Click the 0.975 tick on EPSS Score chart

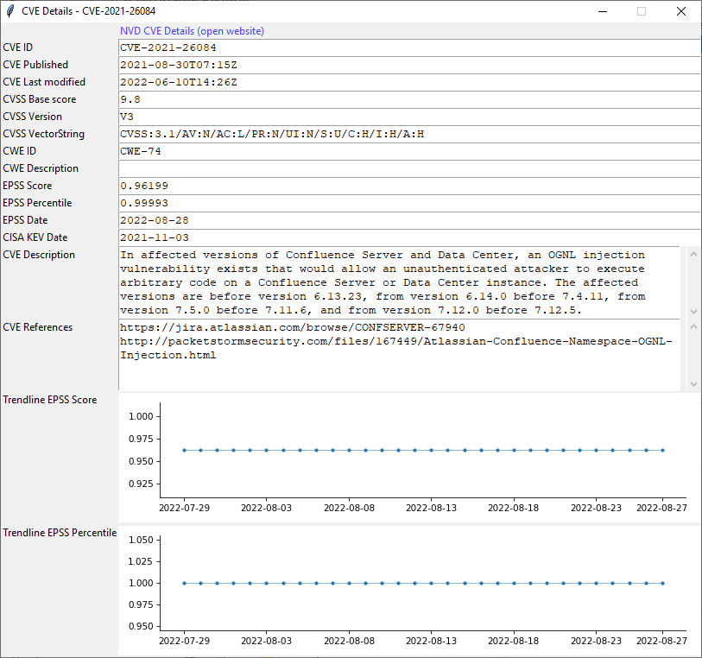click(141, 439)
